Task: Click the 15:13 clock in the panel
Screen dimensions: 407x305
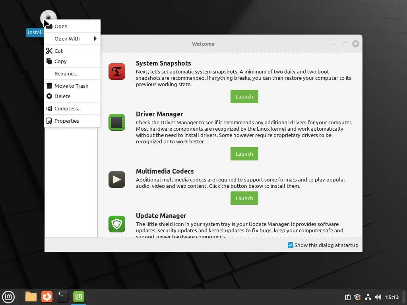Action: 392,297
